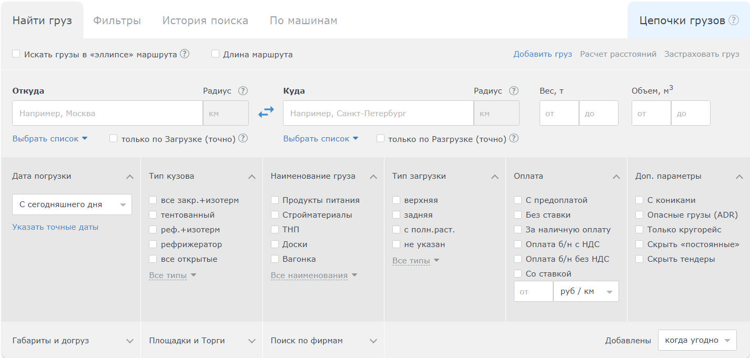This screenshot has height=358, width=750.
Task: Click the Указать точные даты link
Action: click(55, 227)
